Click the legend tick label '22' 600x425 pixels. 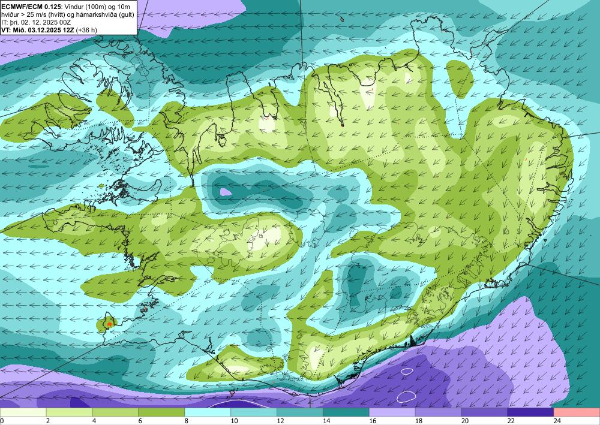(511, 421)
